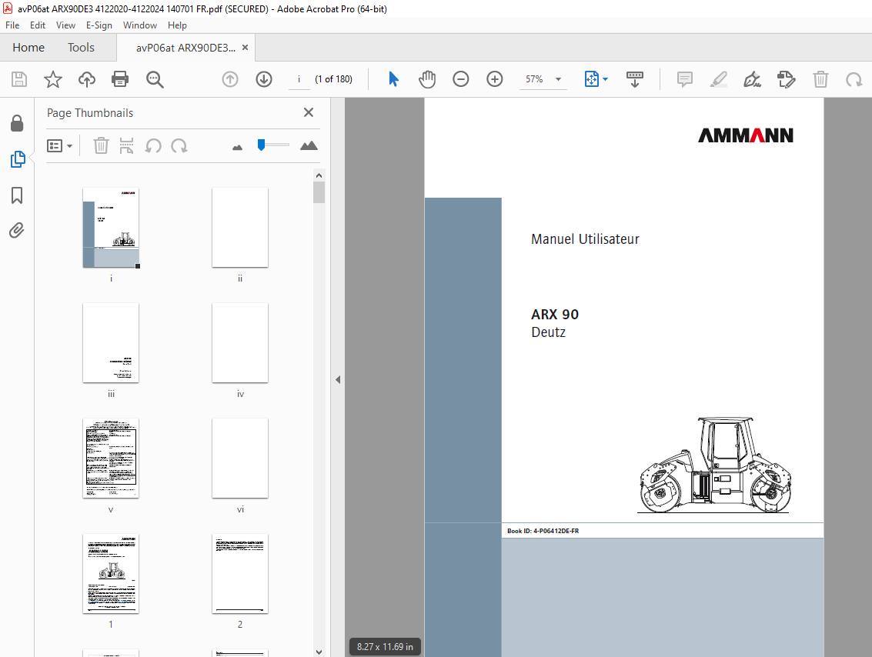Open the Edit menu
The image size is (872, 657).
(37, 25)
